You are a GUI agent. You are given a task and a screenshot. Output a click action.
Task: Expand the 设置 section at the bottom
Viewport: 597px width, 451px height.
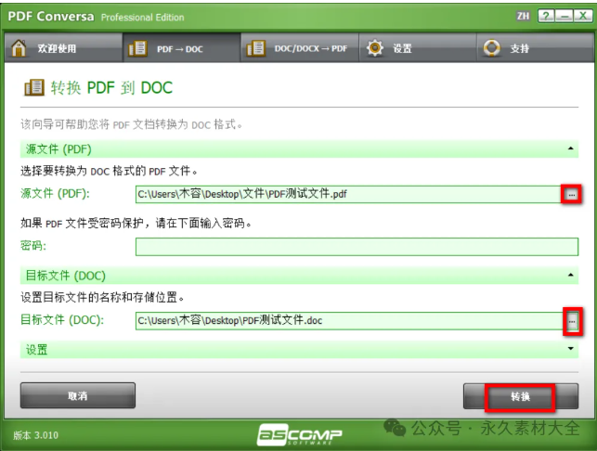tap(571, 349)
